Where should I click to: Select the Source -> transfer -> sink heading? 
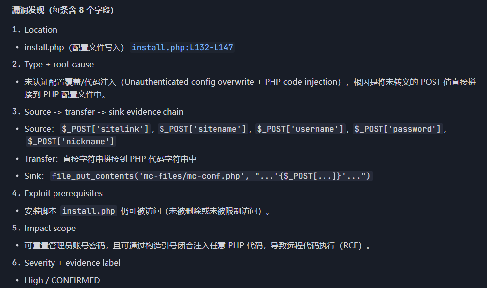coord(104,112)
